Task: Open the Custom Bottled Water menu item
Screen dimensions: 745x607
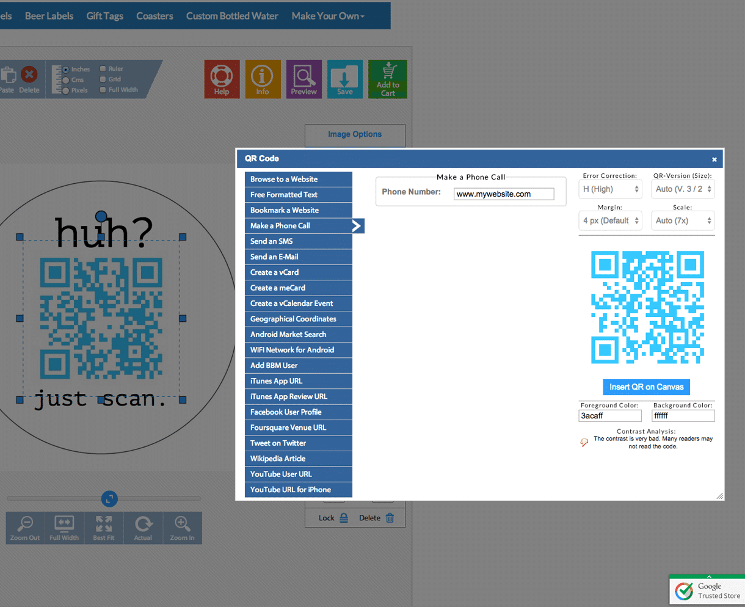Action: [232, 16]
